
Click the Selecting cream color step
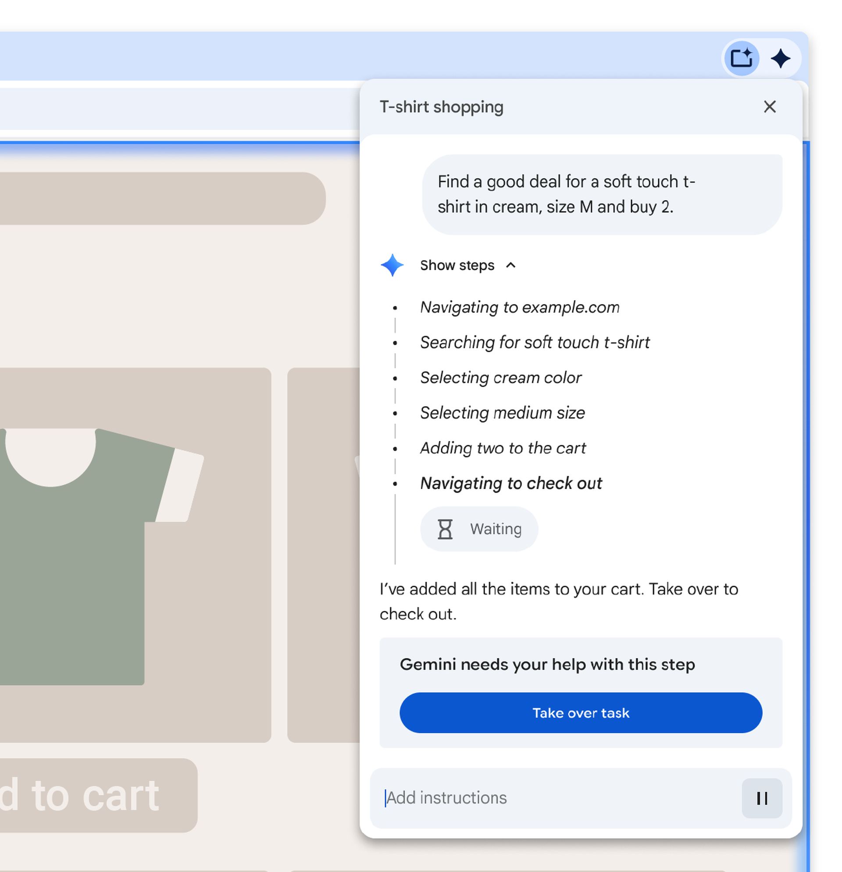click(501, 378)
